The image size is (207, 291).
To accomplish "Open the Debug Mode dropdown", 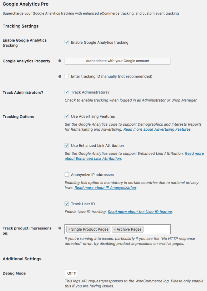I will (x=71, y=273).
